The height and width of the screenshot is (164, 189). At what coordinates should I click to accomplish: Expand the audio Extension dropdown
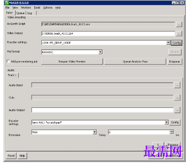coord(94,132)
